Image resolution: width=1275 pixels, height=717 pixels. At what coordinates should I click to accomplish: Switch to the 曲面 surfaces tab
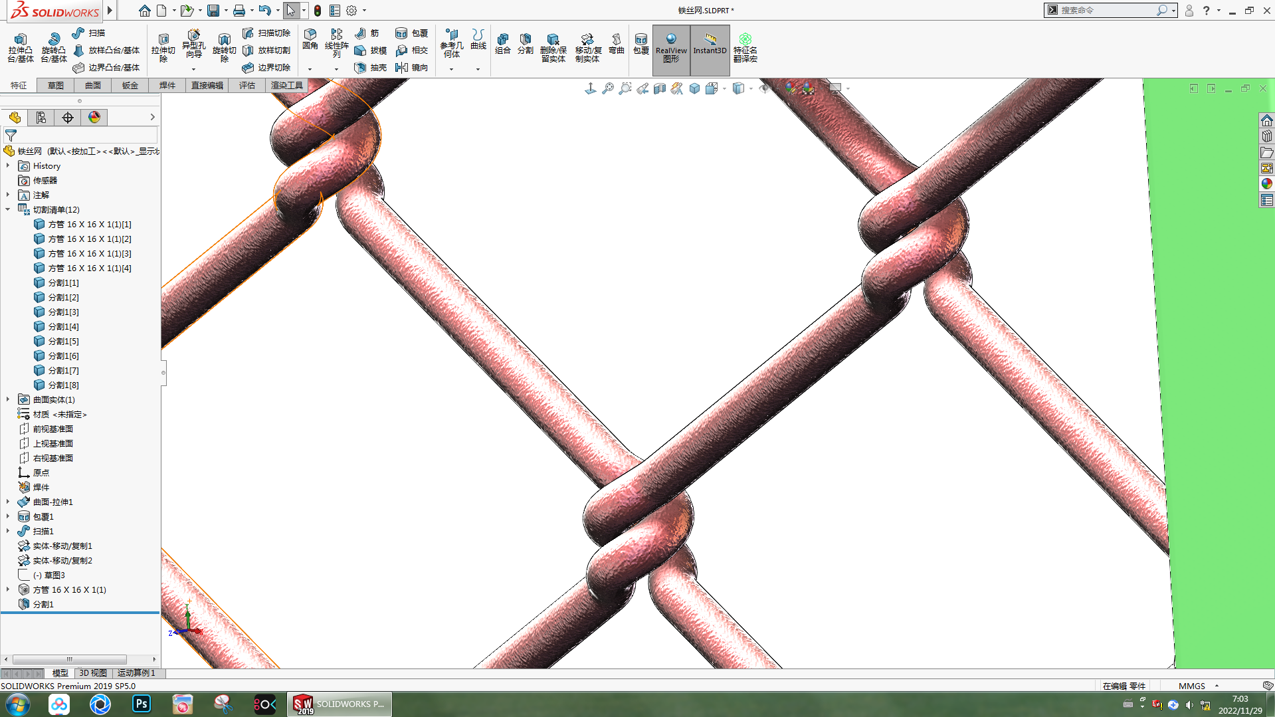pyautogui.click(x=93, y=85)
